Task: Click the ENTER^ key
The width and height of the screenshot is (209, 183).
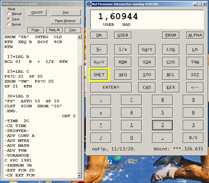Action: pyautogui.click(x=111, y=87)
